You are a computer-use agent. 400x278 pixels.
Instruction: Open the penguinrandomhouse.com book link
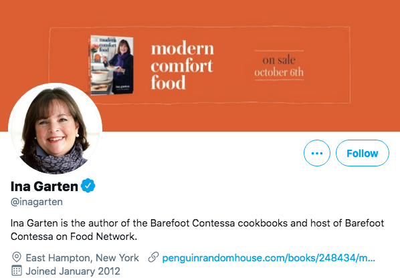(269, 258)
